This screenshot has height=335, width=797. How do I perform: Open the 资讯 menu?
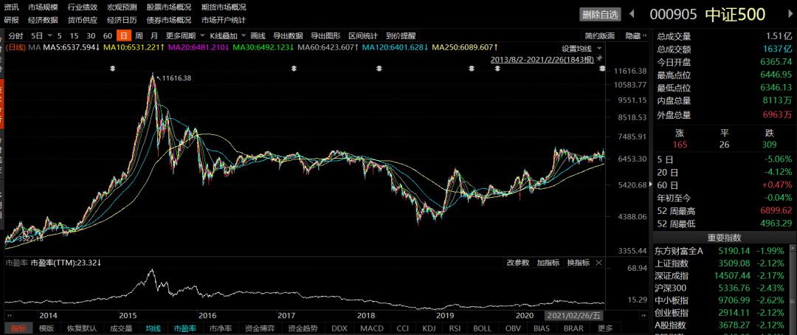point(12,7)
